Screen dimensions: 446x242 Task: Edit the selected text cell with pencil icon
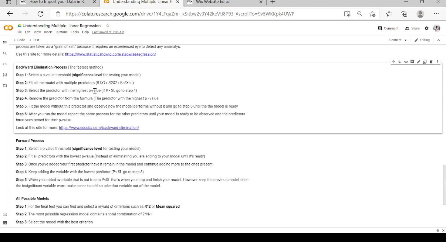(419, 62)
